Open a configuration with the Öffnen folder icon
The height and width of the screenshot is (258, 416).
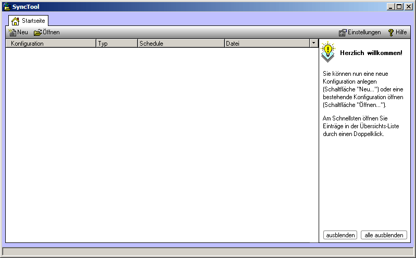coord(38,32)
